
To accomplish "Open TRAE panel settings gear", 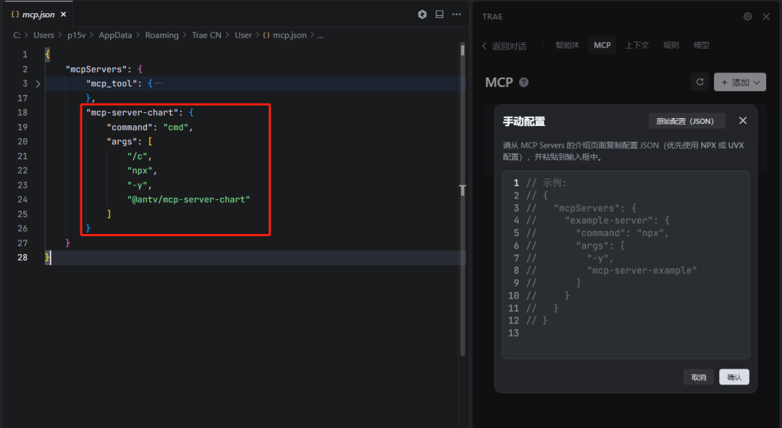I will 747,17.
